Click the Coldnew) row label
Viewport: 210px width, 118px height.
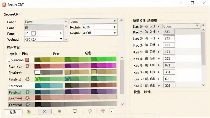click(15, 86)
